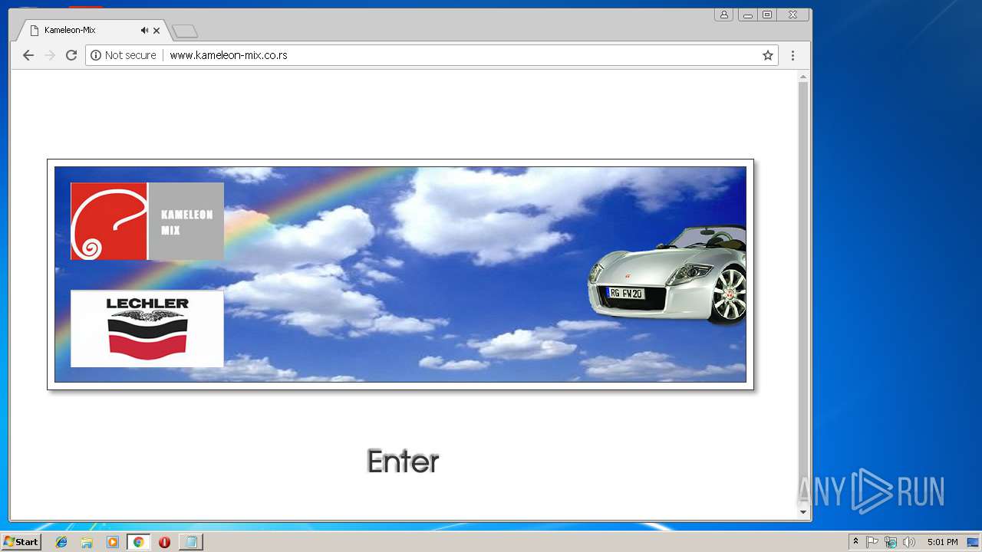
Task: View site information next to Not secure
Action: [96, 55]
